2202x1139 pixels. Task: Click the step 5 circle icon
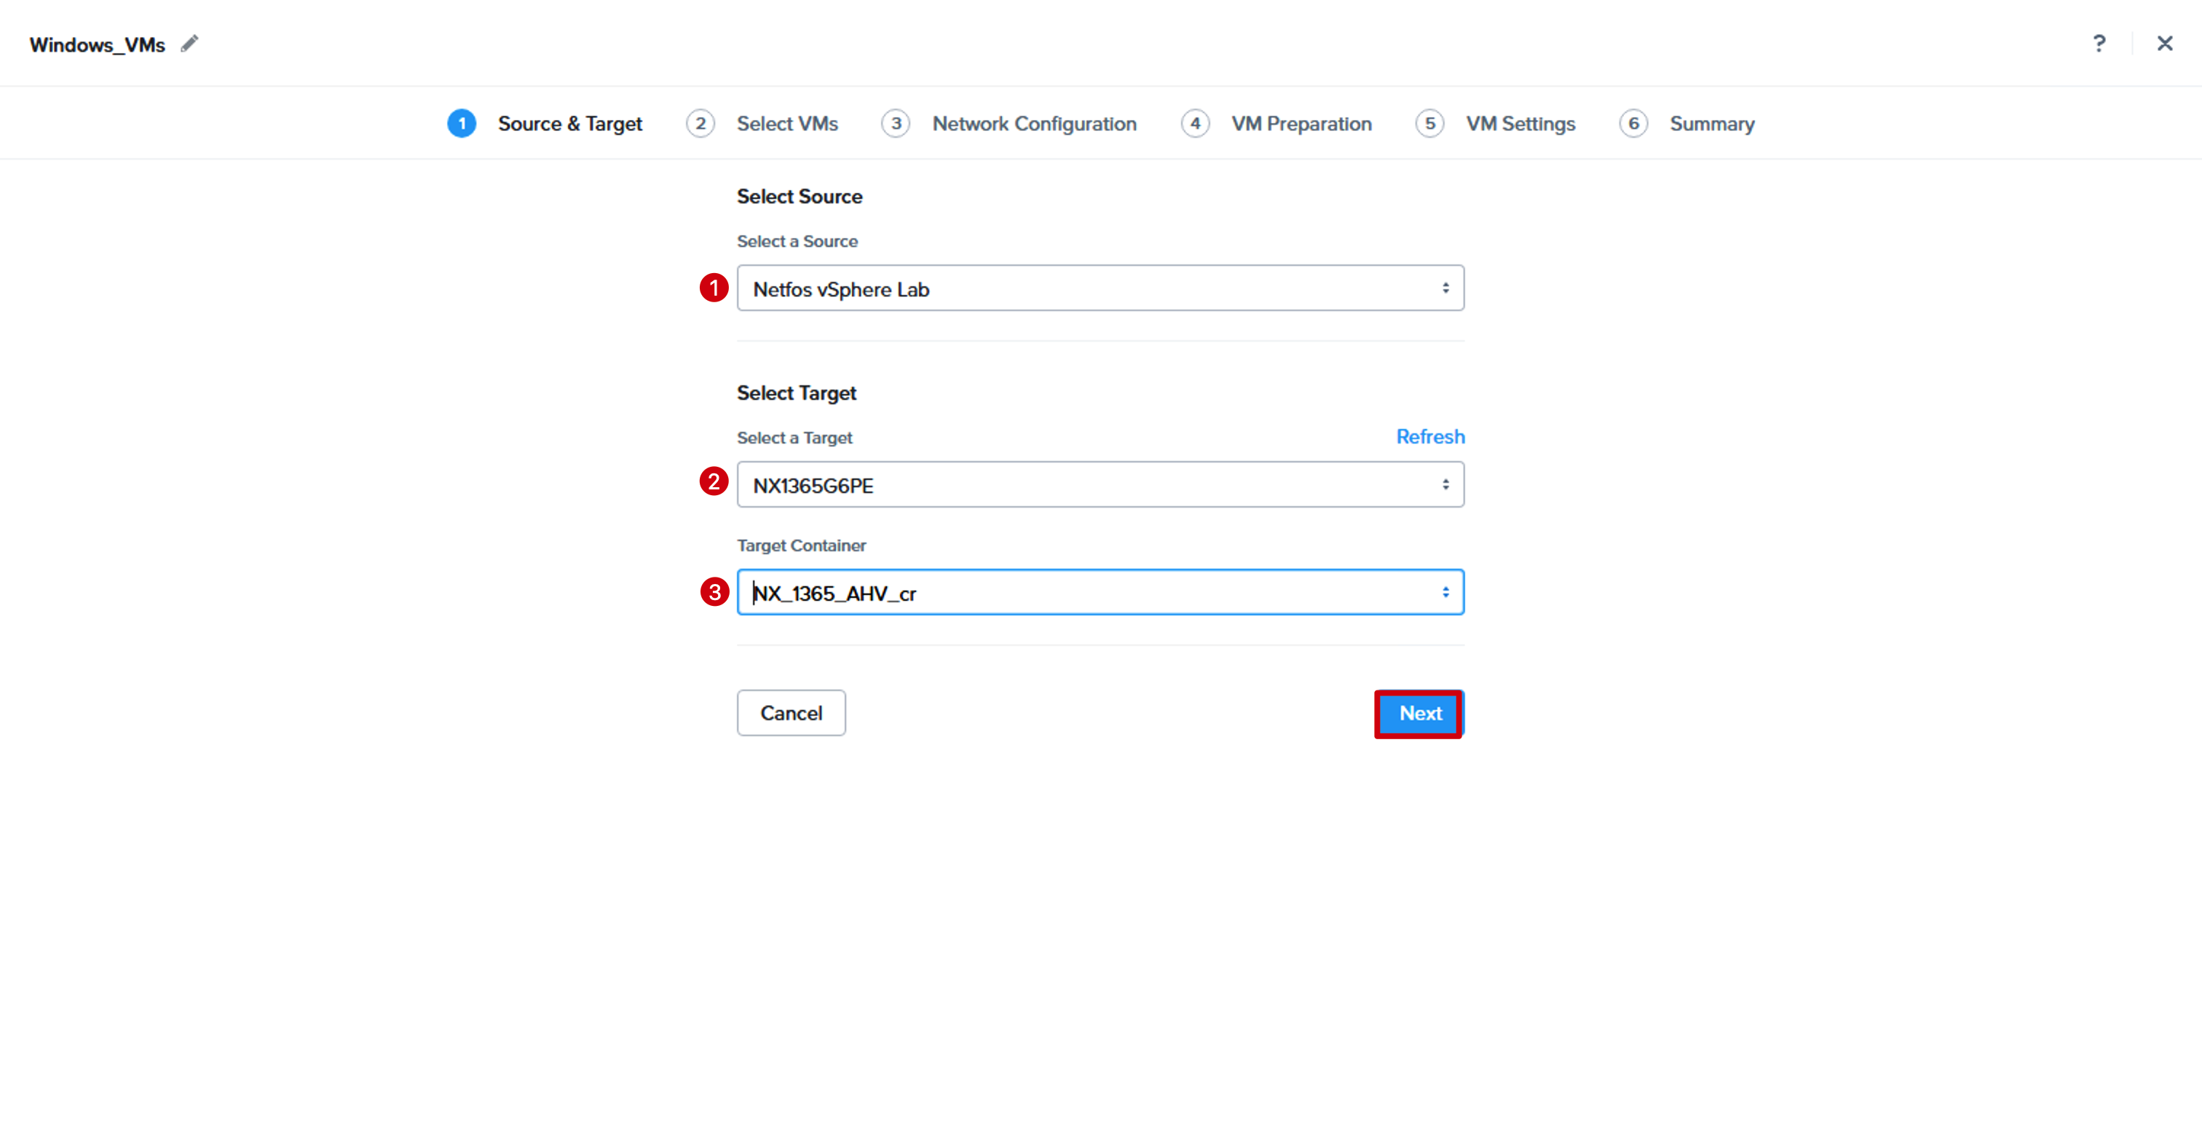click(x=1429, y=124)
